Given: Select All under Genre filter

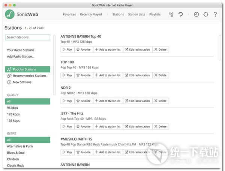Looking at the screenshot, I should point(27,140).
